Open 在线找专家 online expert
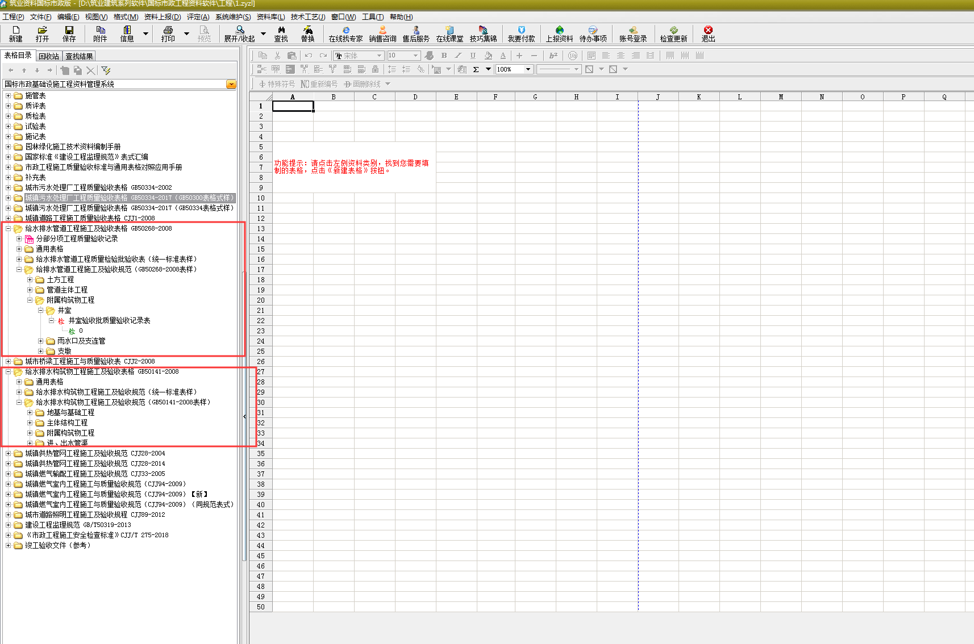The width and height of the screenshot is (974, 644). pos(346,34)
